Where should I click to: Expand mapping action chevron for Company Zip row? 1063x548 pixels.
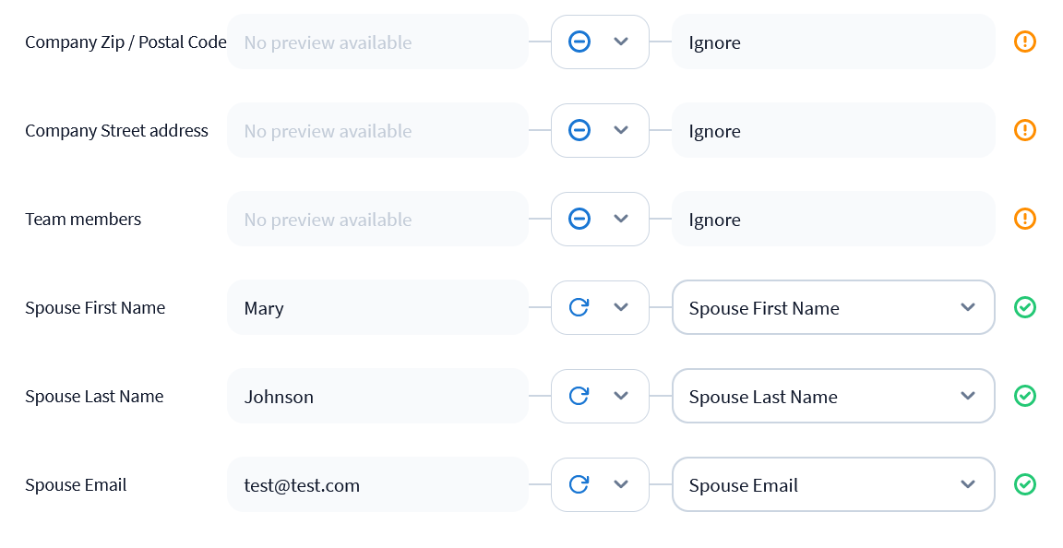pyautogui.click(x=621, y=42)
